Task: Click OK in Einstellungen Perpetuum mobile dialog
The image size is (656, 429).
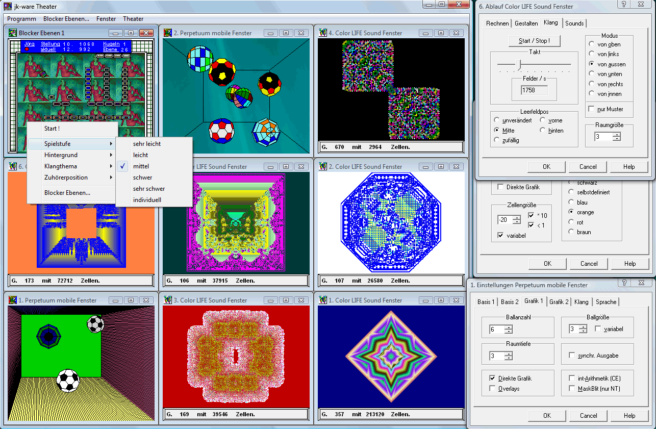Action: 547,416
